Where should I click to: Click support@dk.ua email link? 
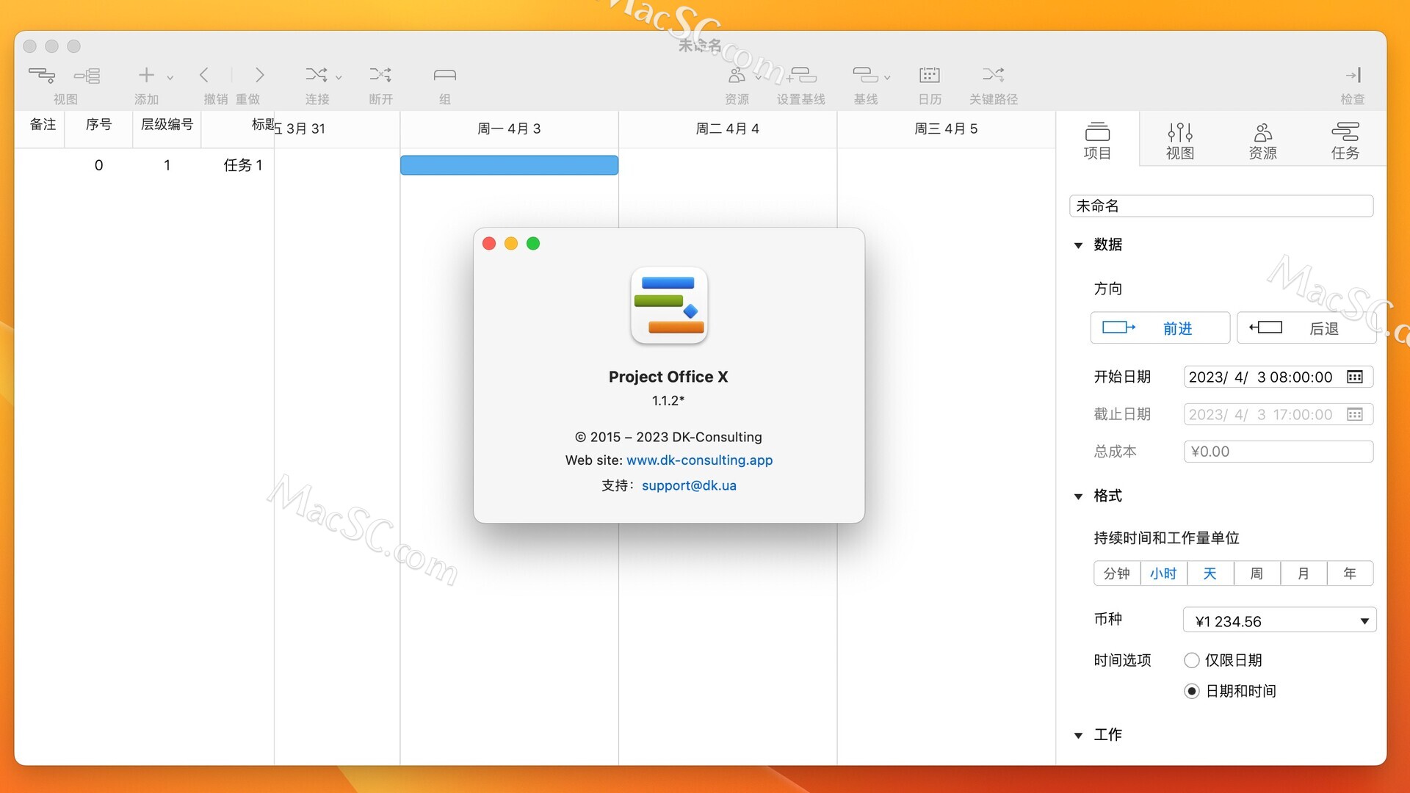(x=689, y=485)
